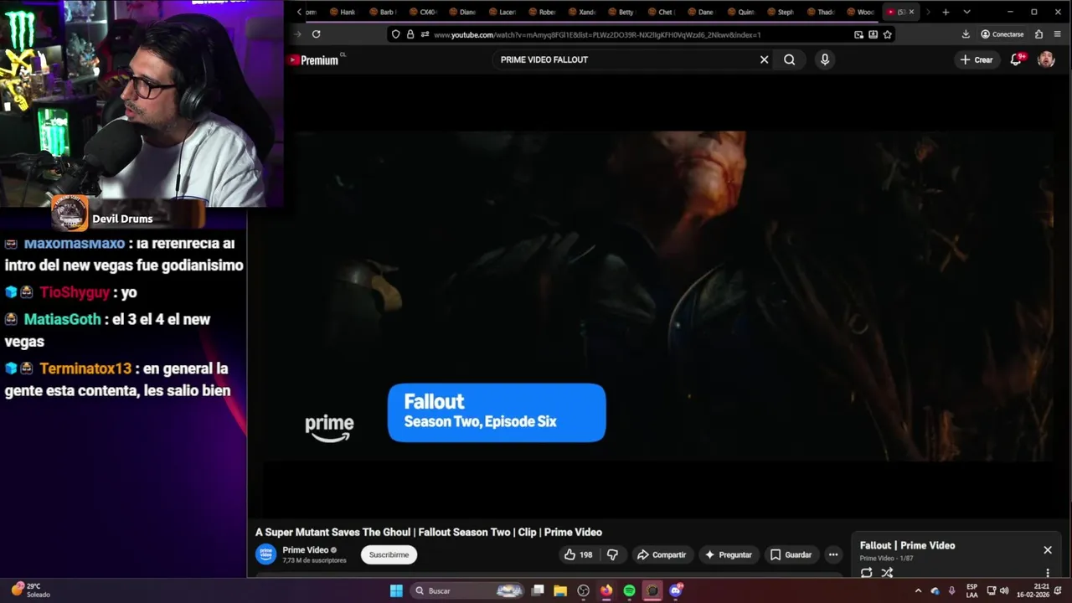Screen dimensions: 1072x603
Task: Click the Conectarse account button
Action: click(1002, 34)
